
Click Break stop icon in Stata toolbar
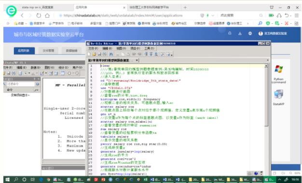77,73
